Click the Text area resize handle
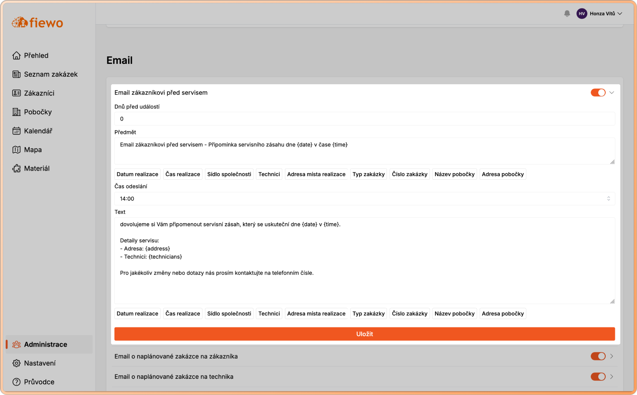 click(x=612, y=301)
